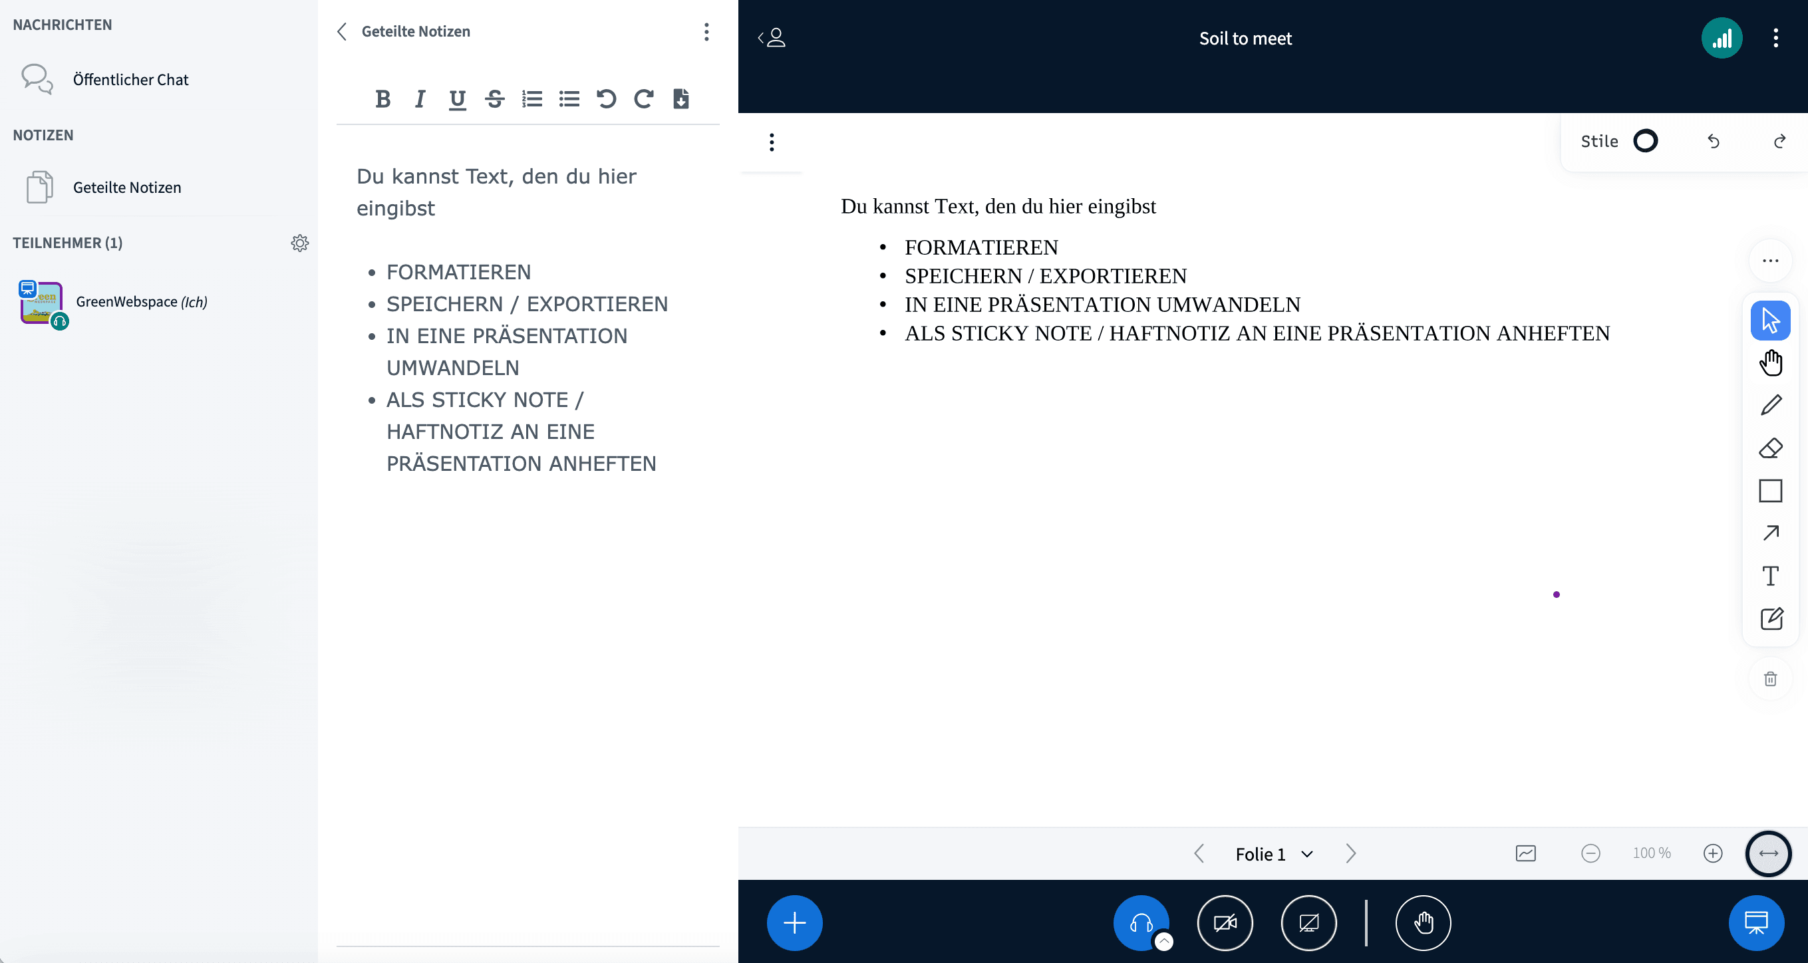Open Öffentlicher Chat

[x=130, y=79]
